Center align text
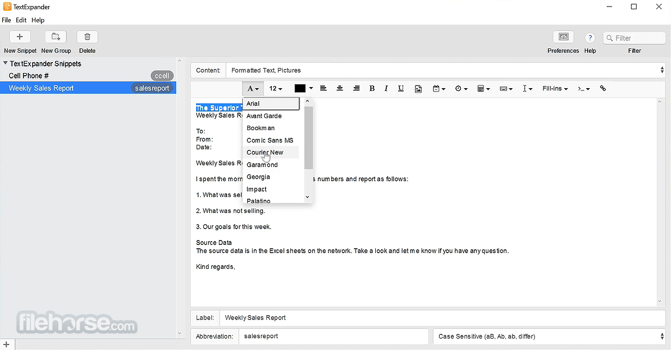The height and width of the screenshot is (350, 671). coord(340,88)
